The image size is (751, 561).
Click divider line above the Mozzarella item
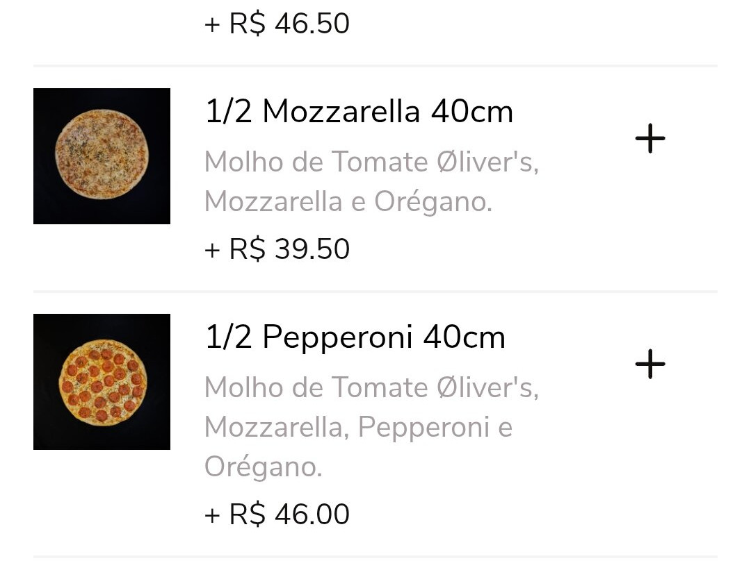pos(375,66)
